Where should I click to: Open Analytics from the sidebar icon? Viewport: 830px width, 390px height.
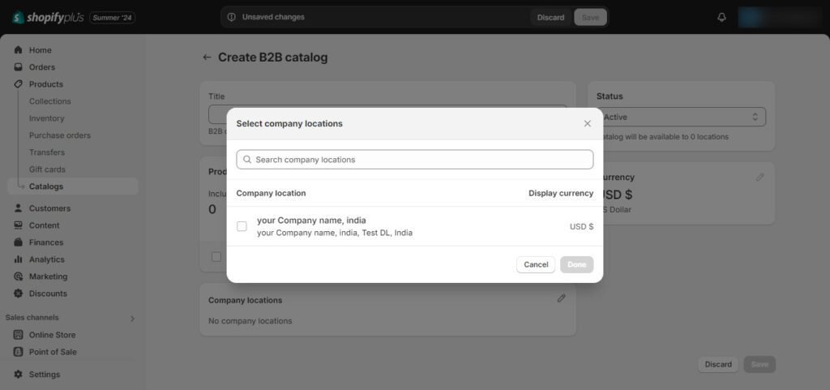coord(19,259)
